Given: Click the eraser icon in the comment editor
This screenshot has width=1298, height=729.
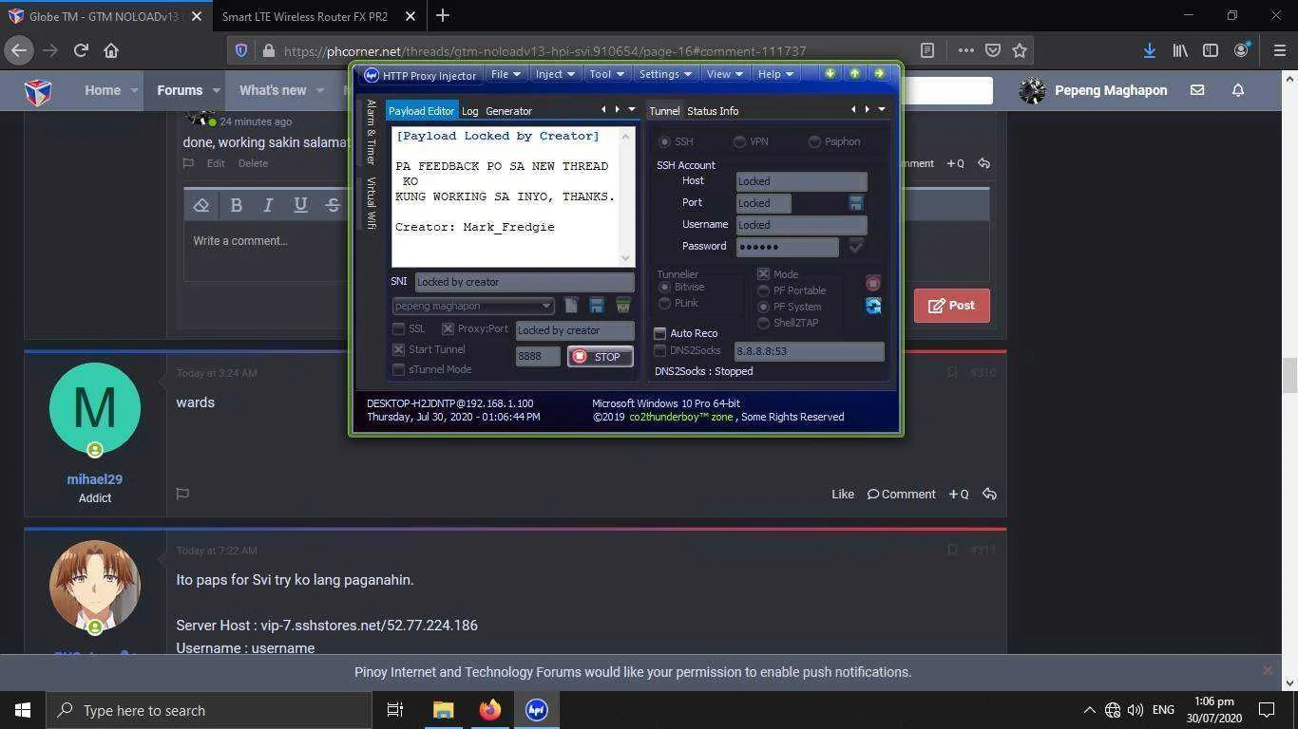Looking at the screenshot, I should [x=201, y=204].
